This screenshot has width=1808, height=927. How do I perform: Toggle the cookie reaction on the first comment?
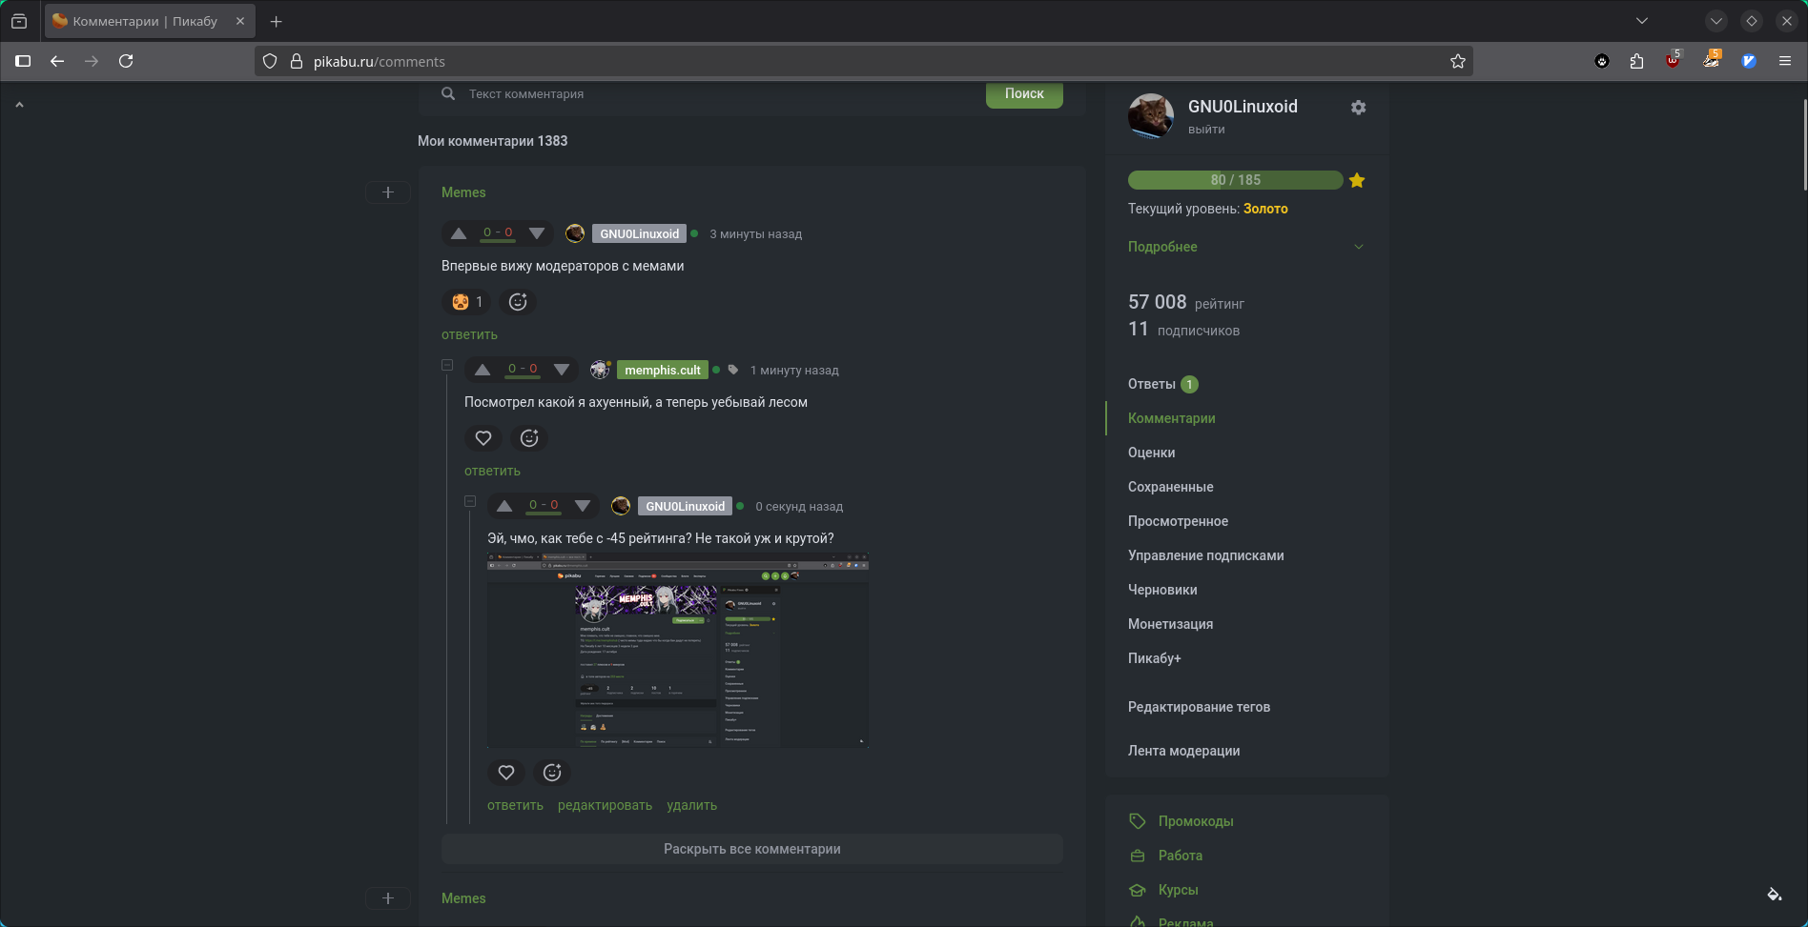click(x=466, y=302)
